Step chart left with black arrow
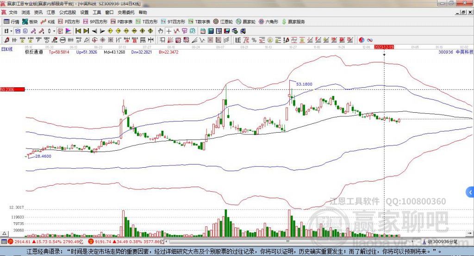The width and height of the screenshot is (474, 256). pos(94,31)
